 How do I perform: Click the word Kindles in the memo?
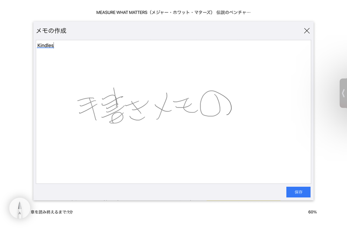[46, 46]
